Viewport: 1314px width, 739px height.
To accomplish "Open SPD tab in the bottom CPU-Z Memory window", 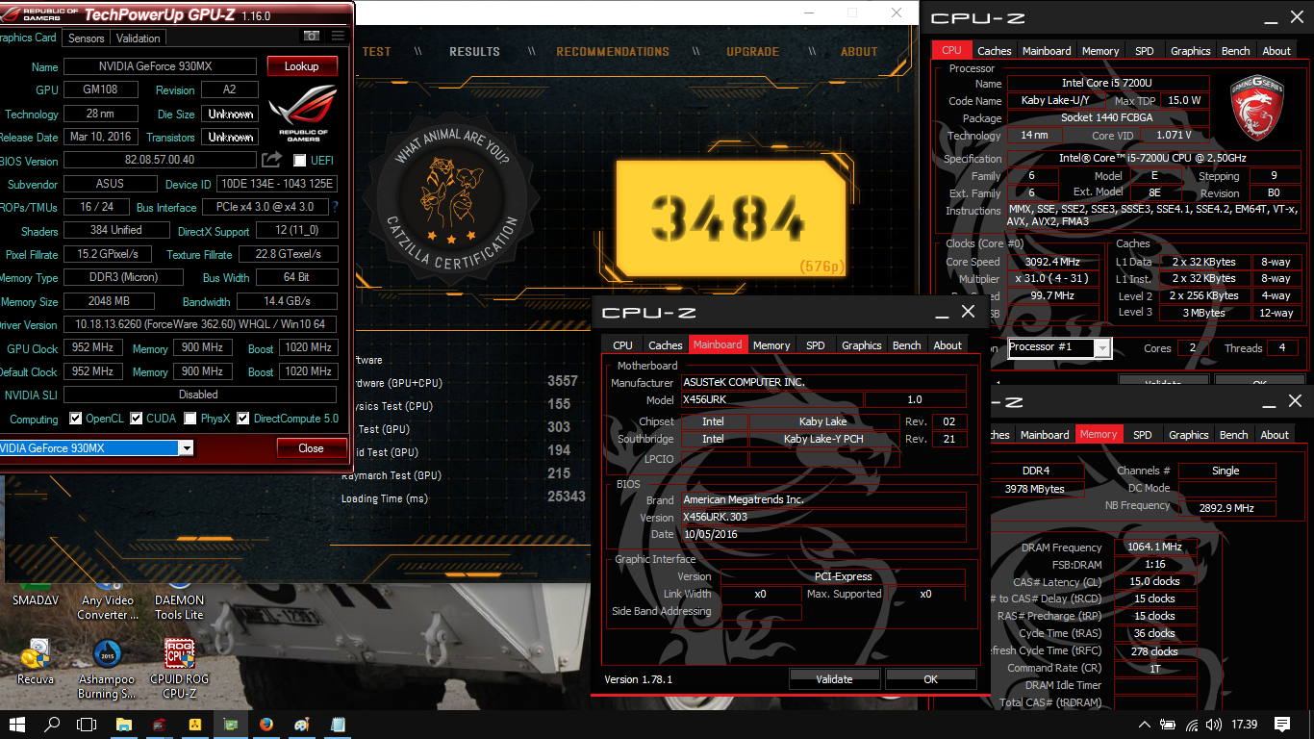I will click(1142, 435).
